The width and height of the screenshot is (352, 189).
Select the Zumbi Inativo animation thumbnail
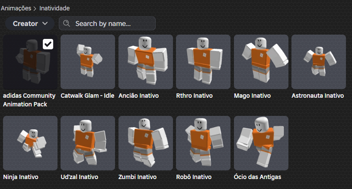tap(146, 143)
